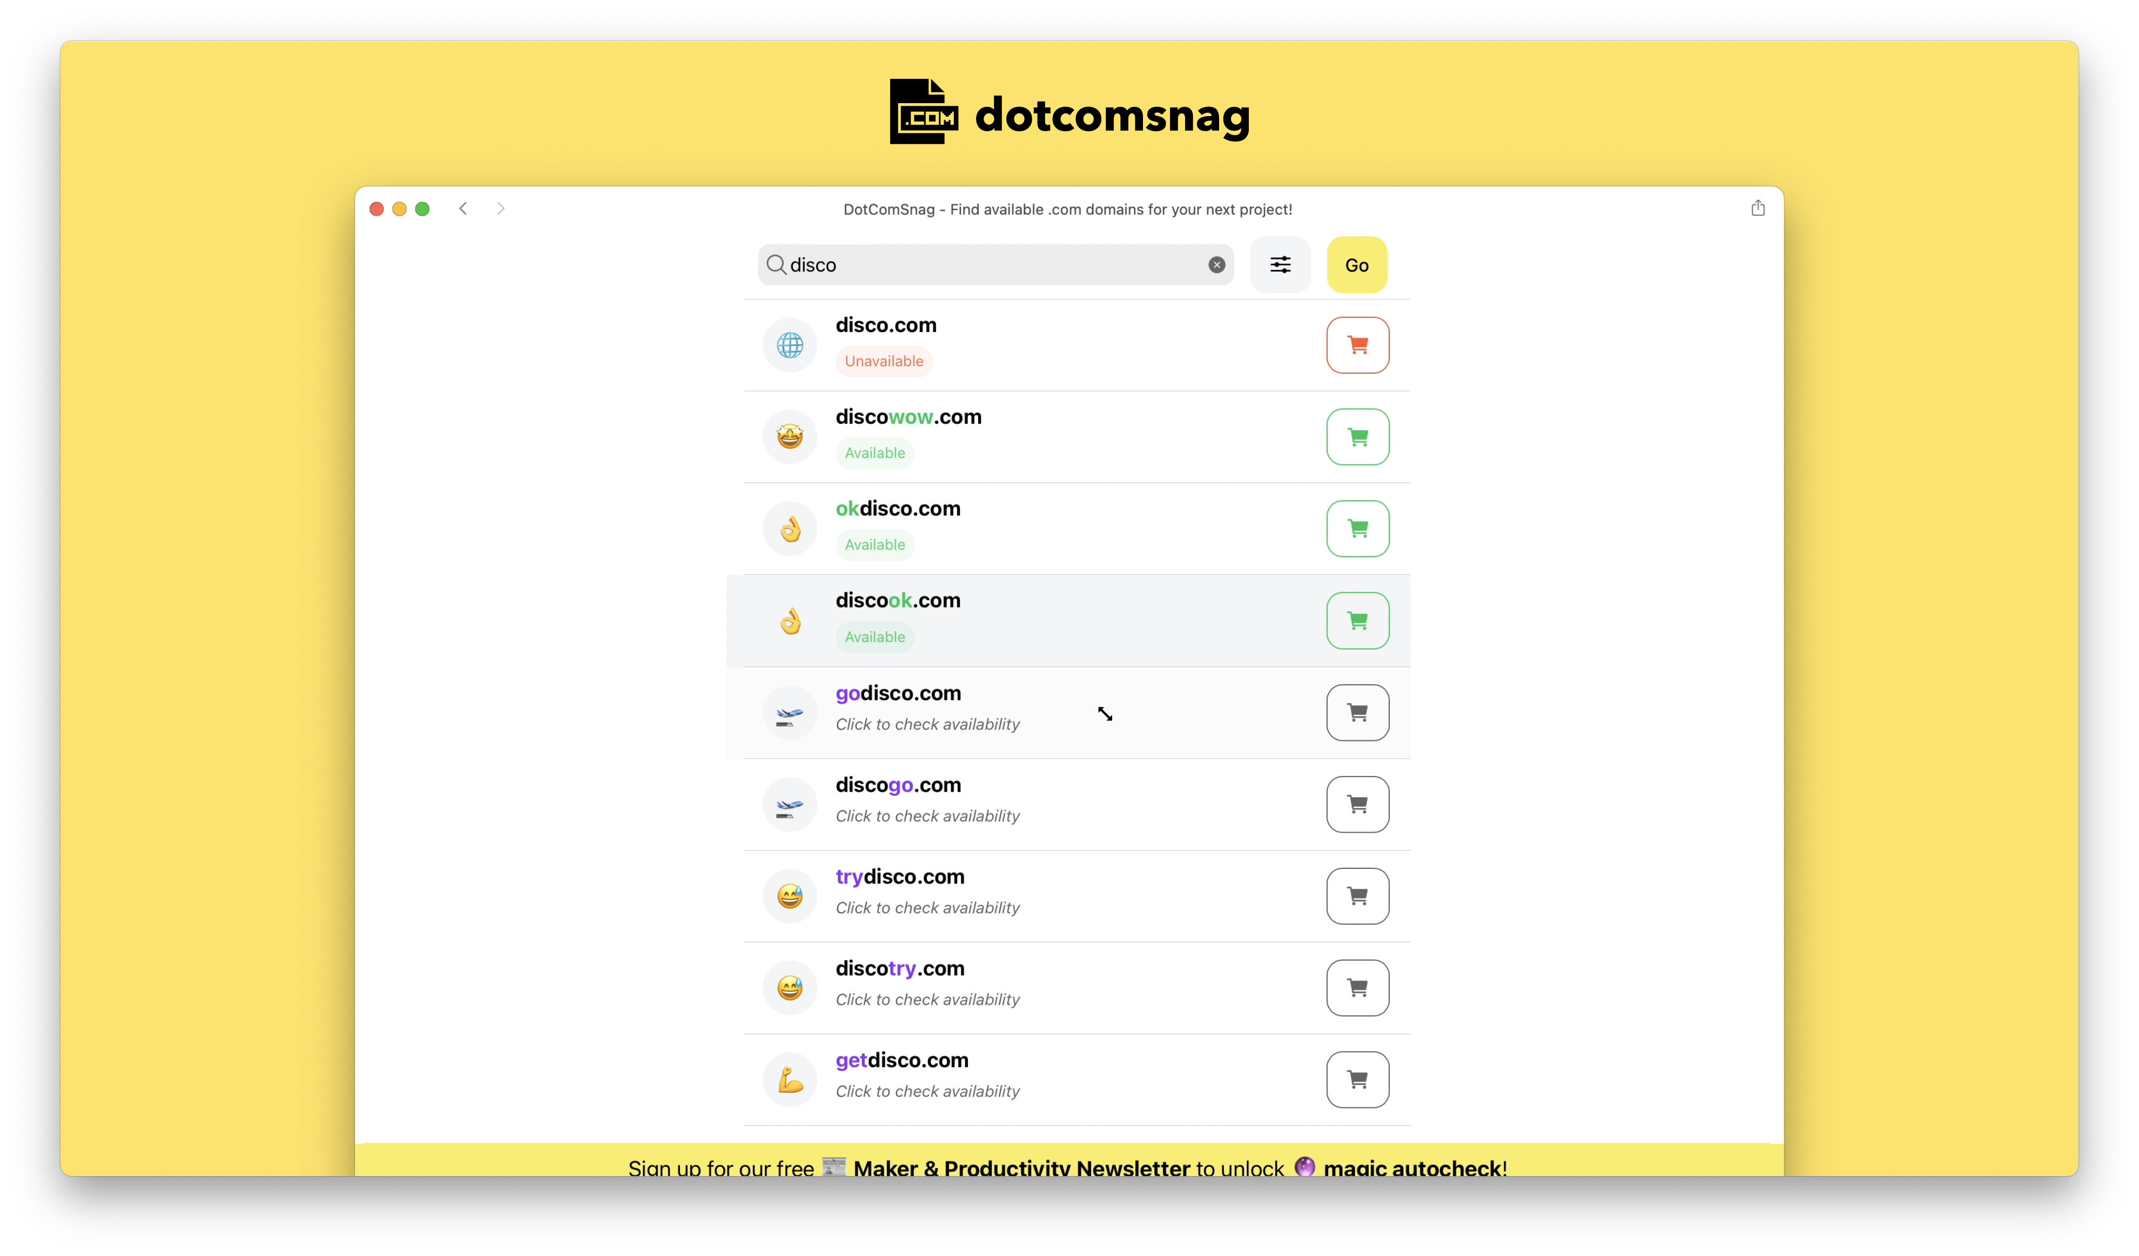
Task: Click the dotcomsnag logo icon
Action: (x=924, y=112)
